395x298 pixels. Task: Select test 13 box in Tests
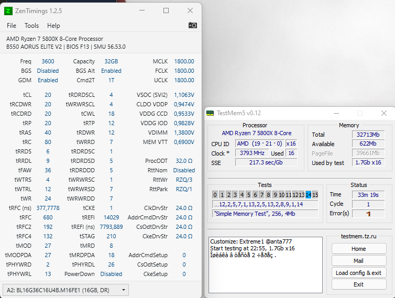pyautogui.click(x=302, y=195)
